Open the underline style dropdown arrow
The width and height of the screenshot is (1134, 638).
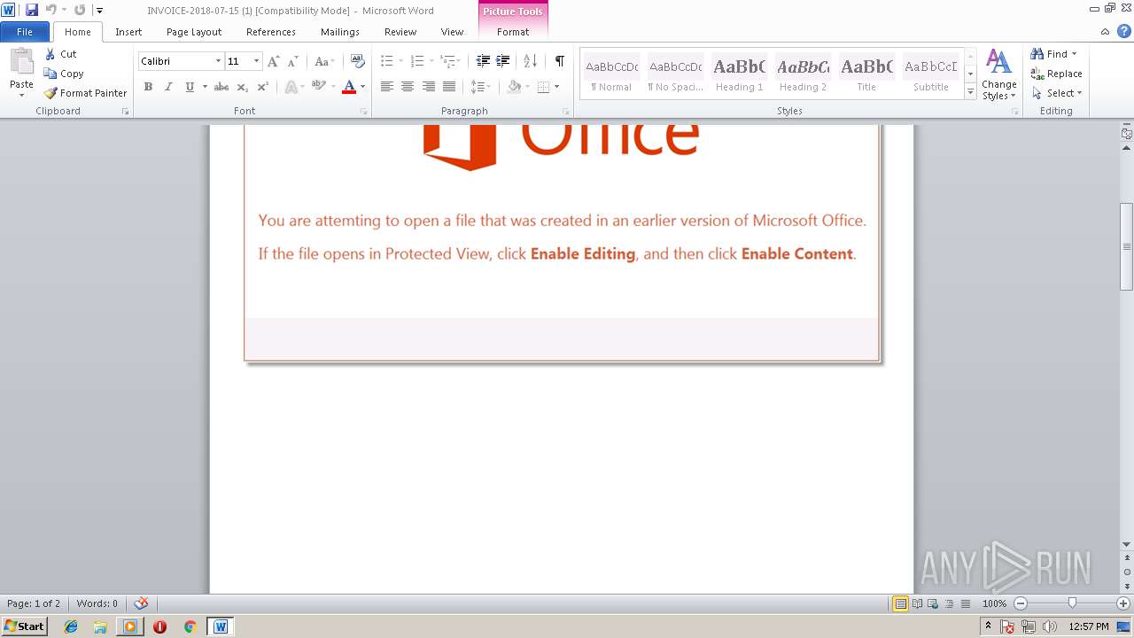click(205, 87)
